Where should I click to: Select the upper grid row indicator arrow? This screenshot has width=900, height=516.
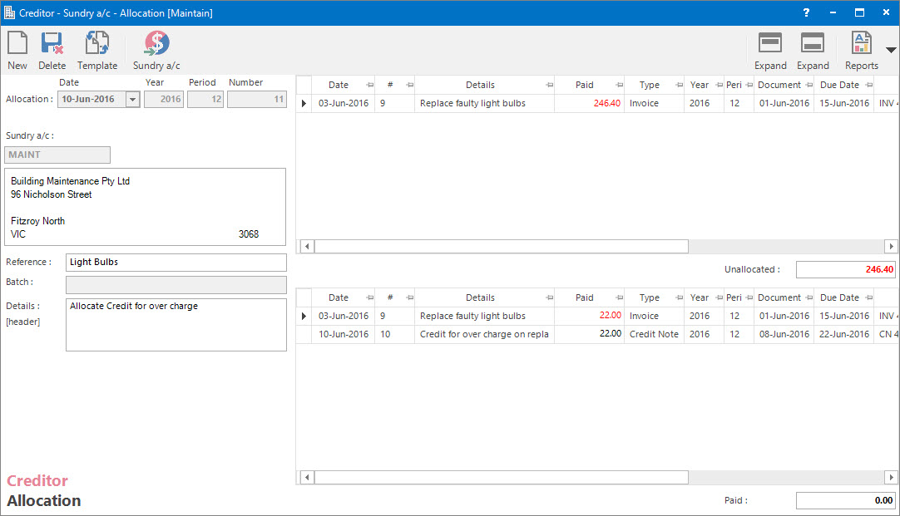[304, 104]
